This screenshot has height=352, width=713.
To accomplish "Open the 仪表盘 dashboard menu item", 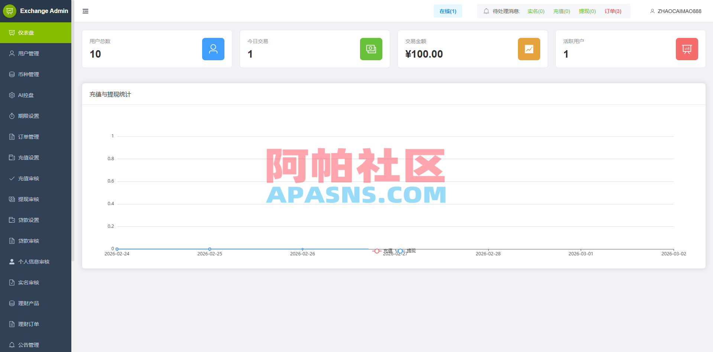I will click(36, 33).
